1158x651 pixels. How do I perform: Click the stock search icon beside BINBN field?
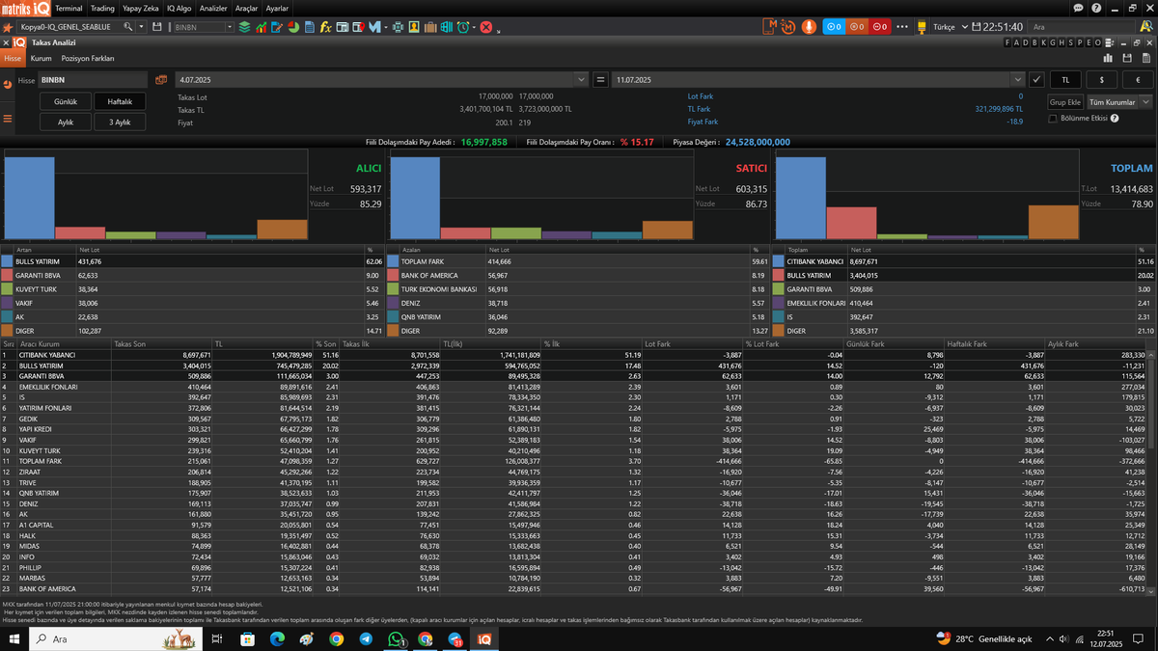point(161,79)
